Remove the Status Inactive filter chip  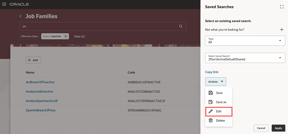coord(65,36)
